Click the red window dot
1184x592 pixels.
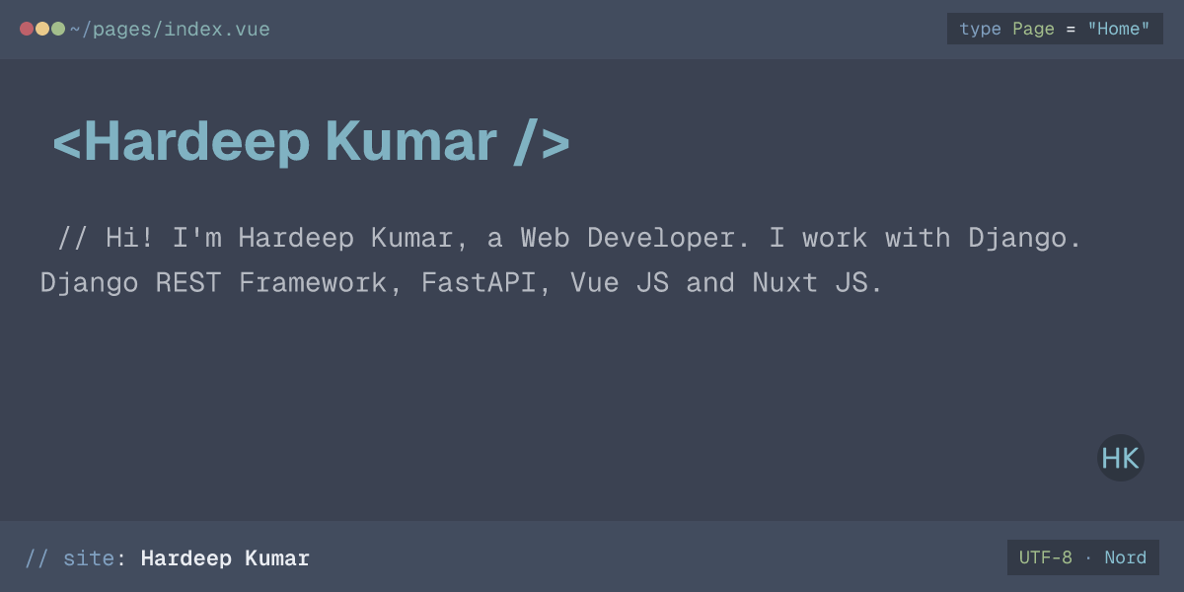(x=27, y=29)
